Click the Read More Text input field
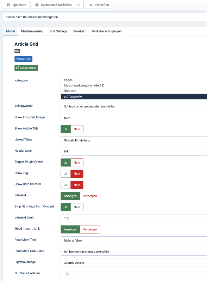 tap(134, 241)
